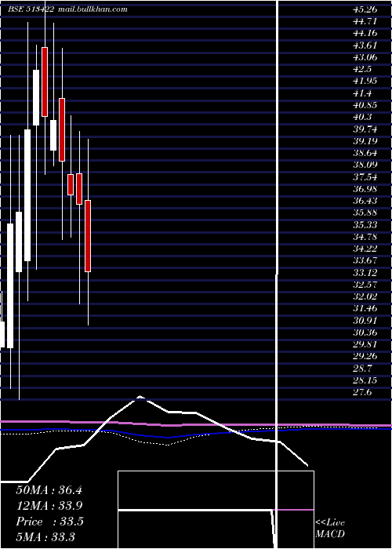Select the 41.95 price axis label

click(365, 81)
